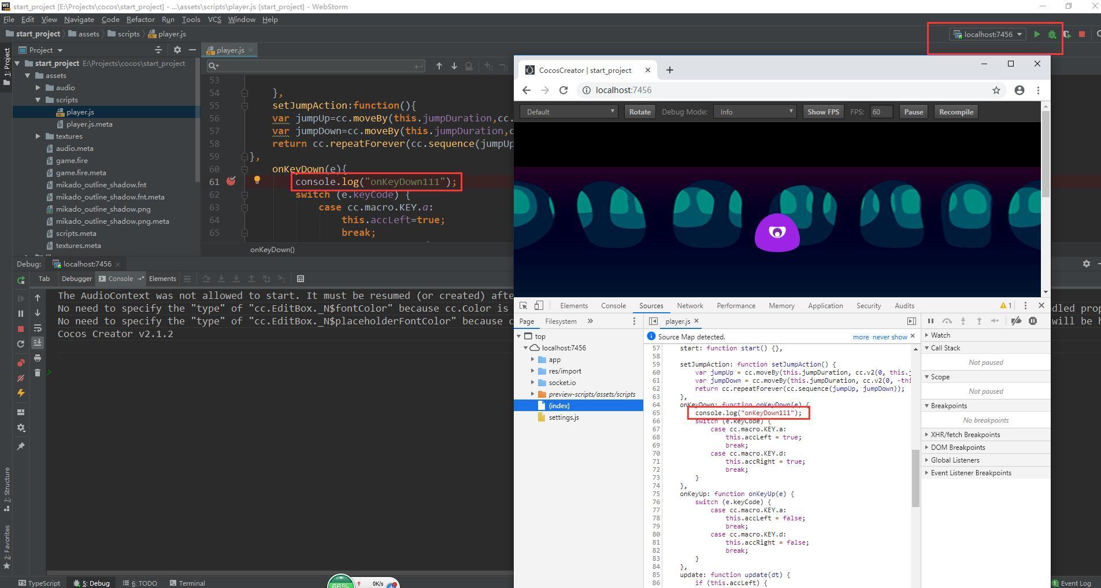Clear console with the trash icon
This screenshot has width=1101, height=588.
pyautogui.click(x=38, y=373)
